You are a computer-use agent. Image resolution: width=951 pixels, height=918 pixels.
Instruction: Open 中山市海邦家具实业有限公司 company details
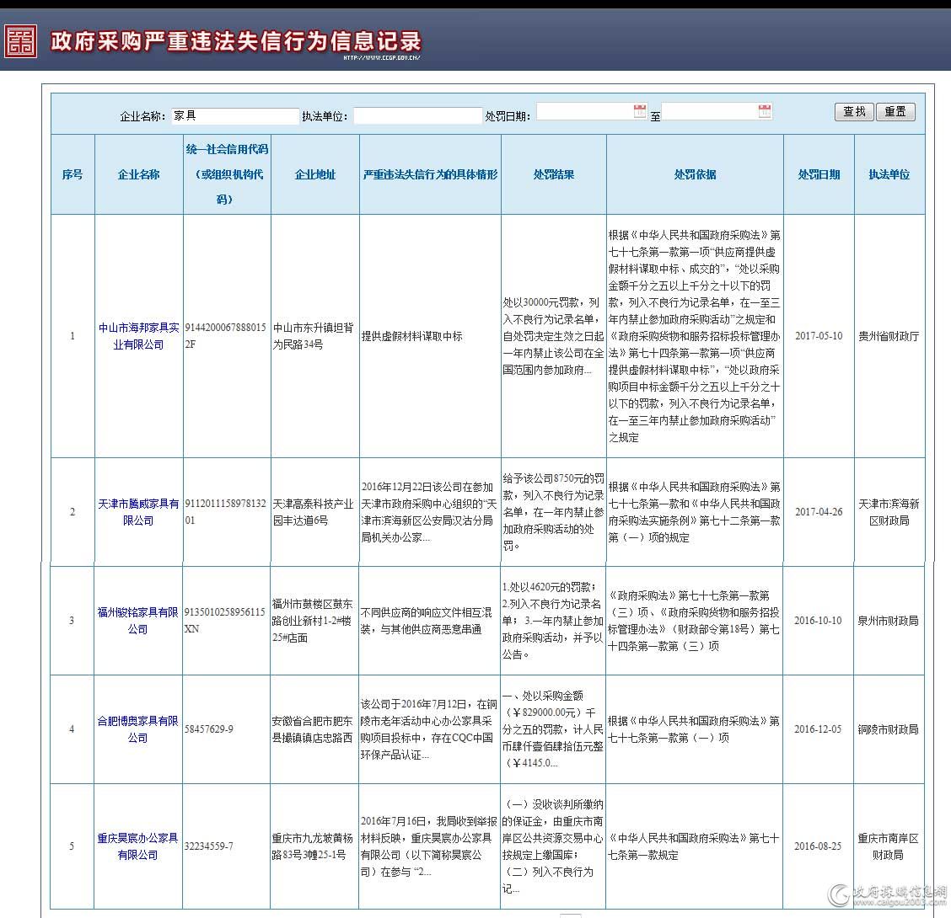pos(138,335)
